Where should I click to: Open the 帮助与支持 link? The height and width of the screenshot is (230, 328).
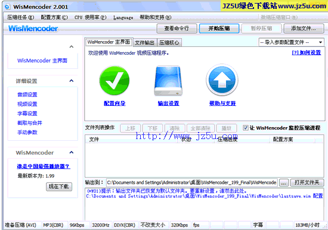click(x=222, y=103)
